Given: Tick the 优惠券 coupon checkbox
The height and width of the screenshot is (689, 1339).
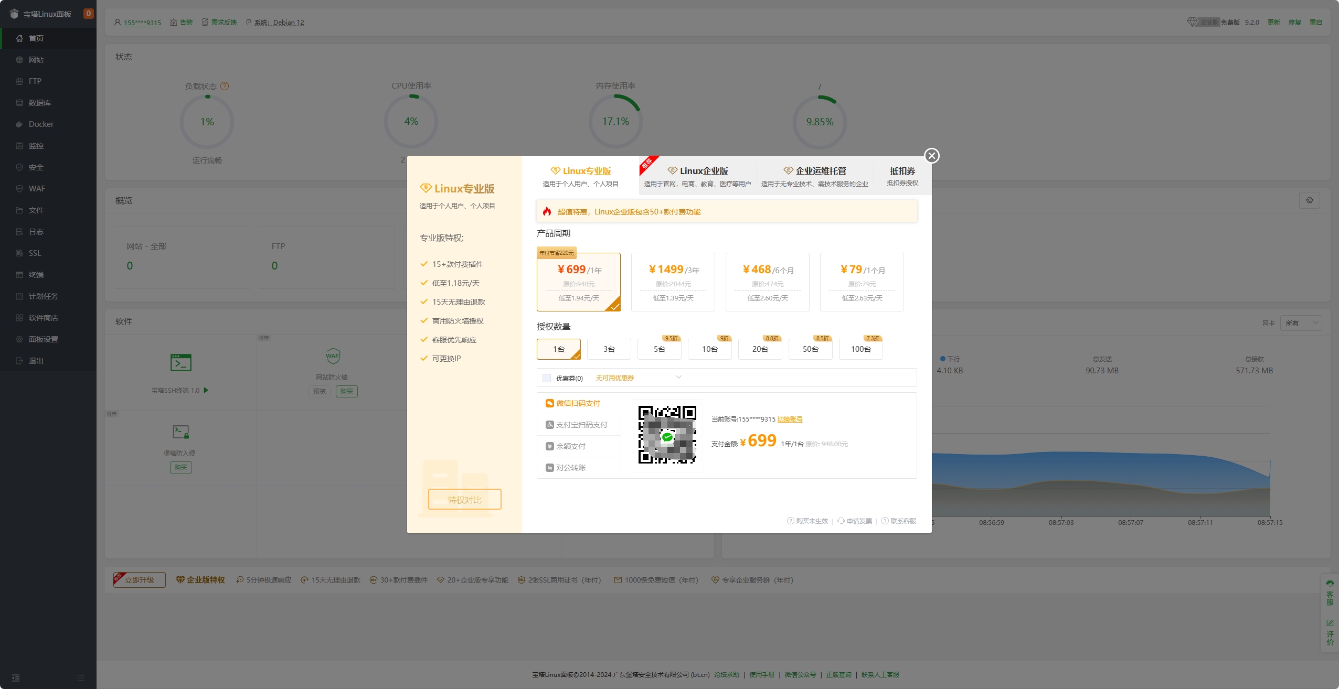Looking at the screenshot, I should pyautogui.click(x=546, y=378).
